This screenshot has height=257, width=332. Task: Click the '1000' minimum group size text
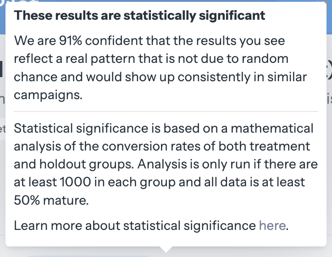point(75,182)
